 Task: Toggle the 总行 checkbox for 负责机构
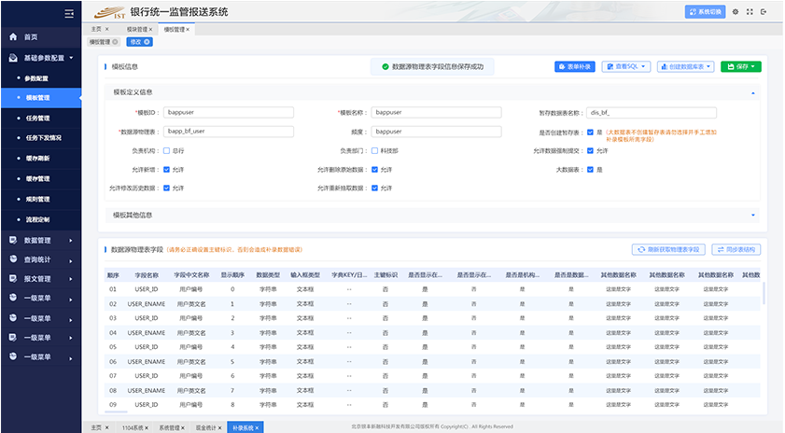pos(166,150)
